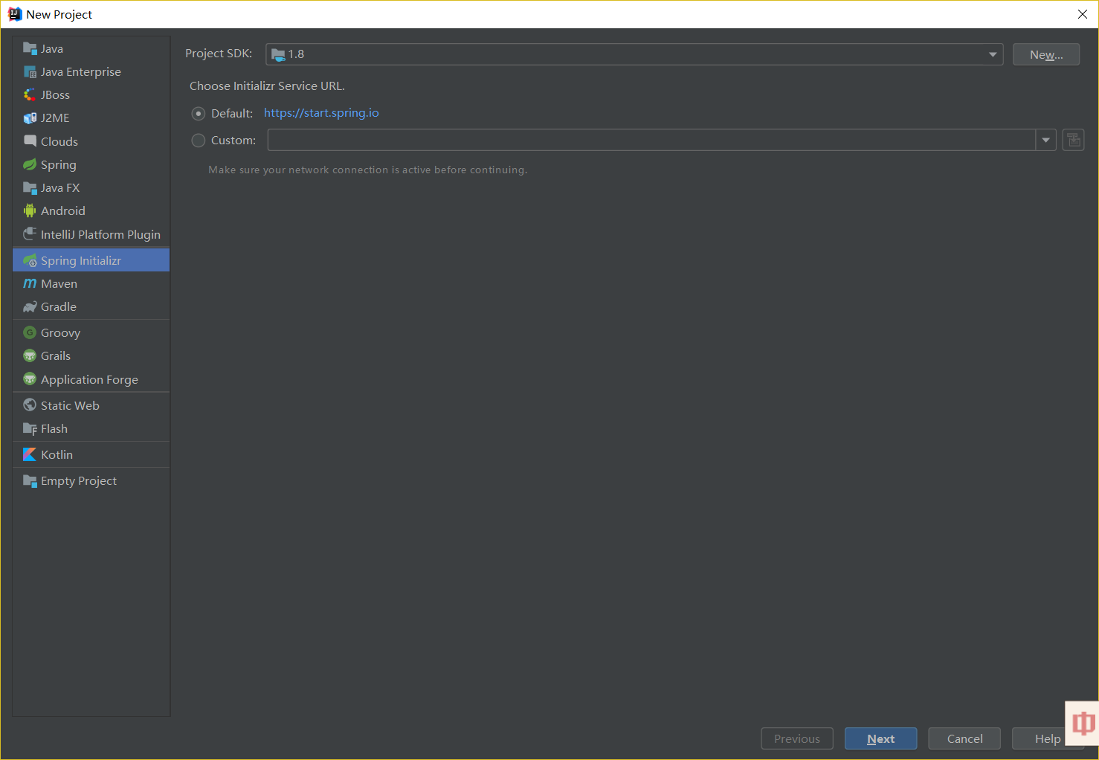Click the Help button
Image resolution: width=1099 pixels, height=760 pixels.
(x=1048, y=738)
